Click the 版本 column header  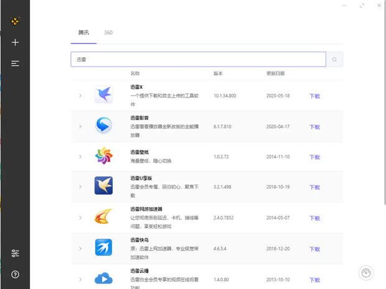click(x=218, y=73)
